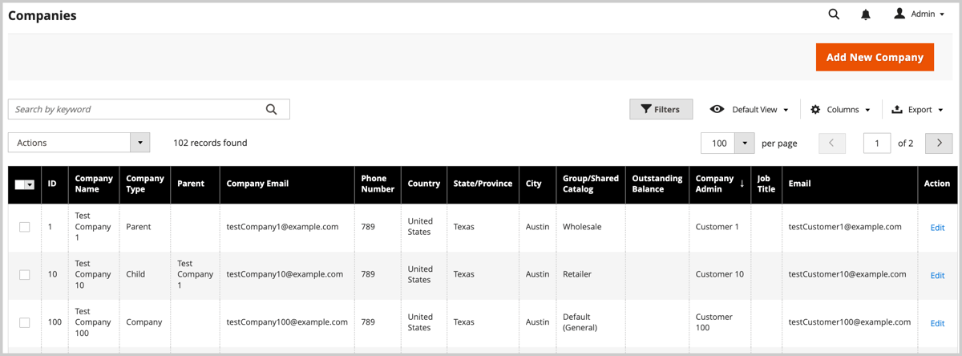Click the gear icon for Columns
Image resolution: width=962 pixels, height=356 pixels.
point(815,110)
